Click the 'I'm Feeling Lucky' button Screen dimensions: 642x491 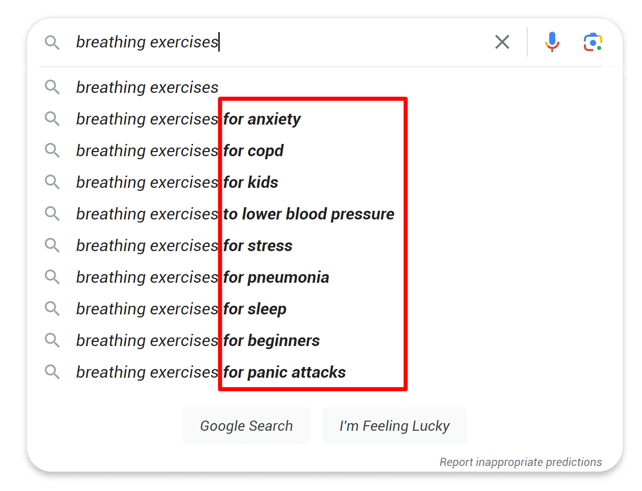point(394,426)
